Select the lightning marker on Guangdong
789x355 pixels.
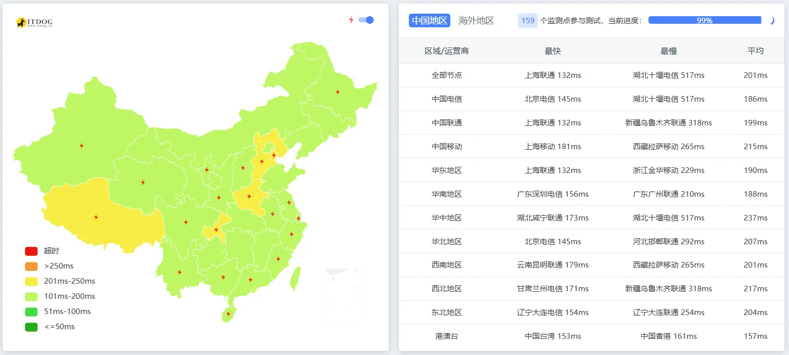click(x=250, y=281)
